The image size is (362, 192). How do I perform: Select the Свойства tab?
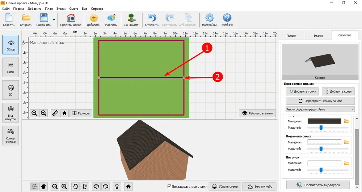[345, 35]
